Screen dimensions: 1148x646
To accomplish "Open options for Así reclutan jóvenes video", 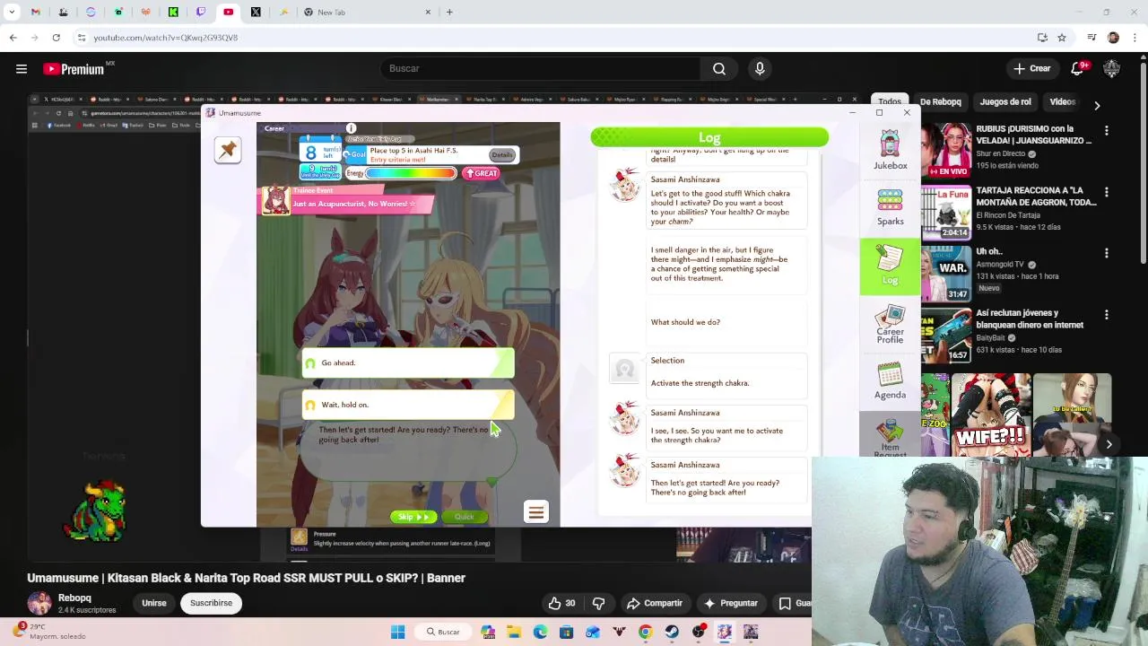I will [x=1107, y=315].
